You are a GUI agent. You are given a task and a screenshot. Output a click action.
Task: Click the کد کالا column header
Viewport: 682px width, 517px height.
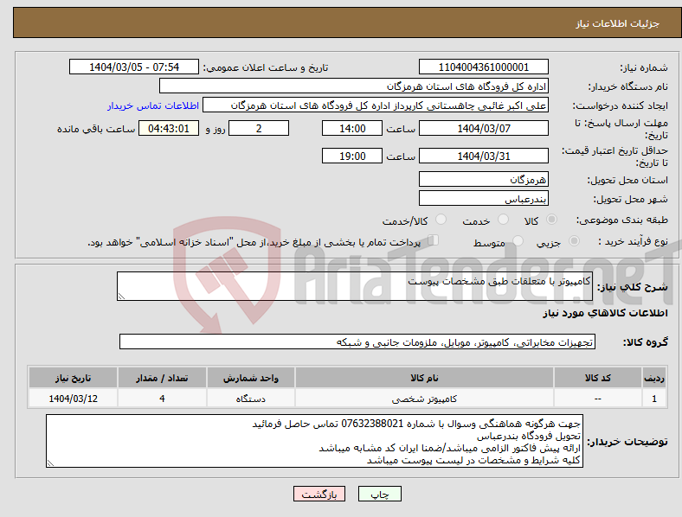(x=598, y=378)
